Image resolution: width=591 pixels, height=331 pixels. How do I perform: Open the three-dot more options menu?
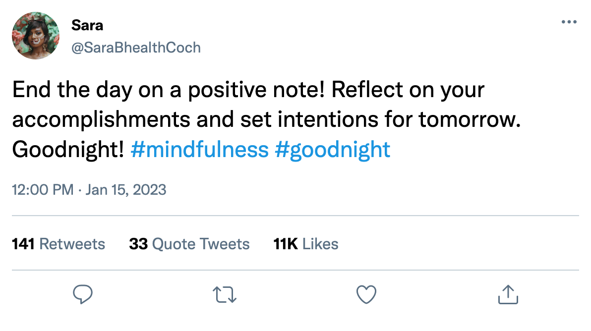[569, 22]
